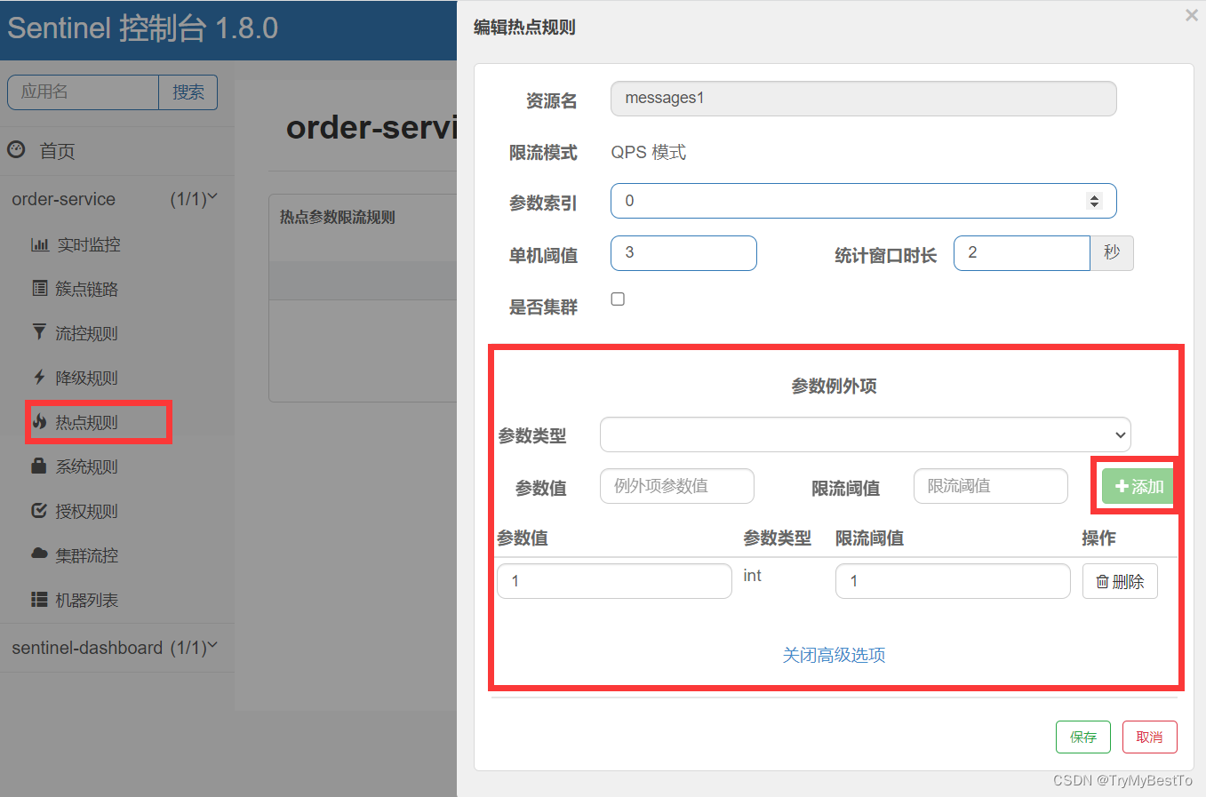Click the 参数索引 spinner arrows
Screen dimensions: 1206x797
click(1094, 201)
